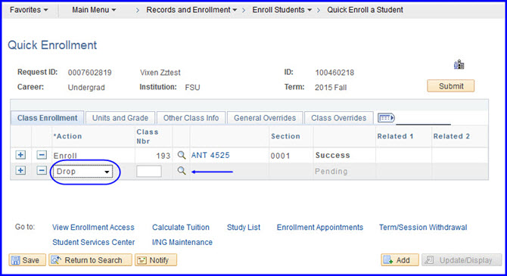
Task: Switch to Other Class Info tab
Action: pyautogui.click(x=191, y=118)
